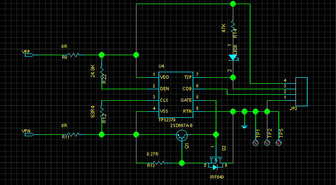Select test point TP5 pad

pyautogui.click(x=278, y=143)
